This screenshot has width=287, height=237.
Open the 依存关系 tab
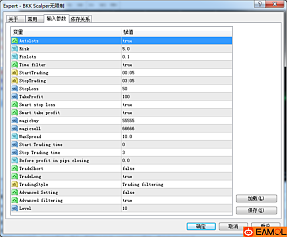click(80, 19)
